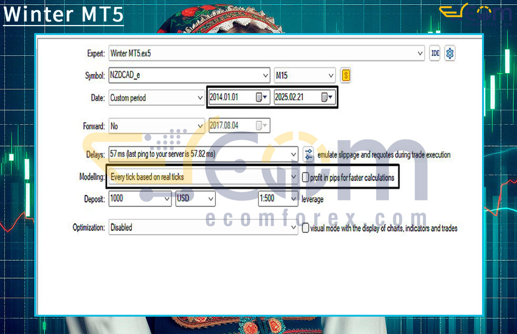Image resolution: width=517 pixels, height=334 pixels.
Task: Click the symbol specification dollar icon
Action: [346, 76]
